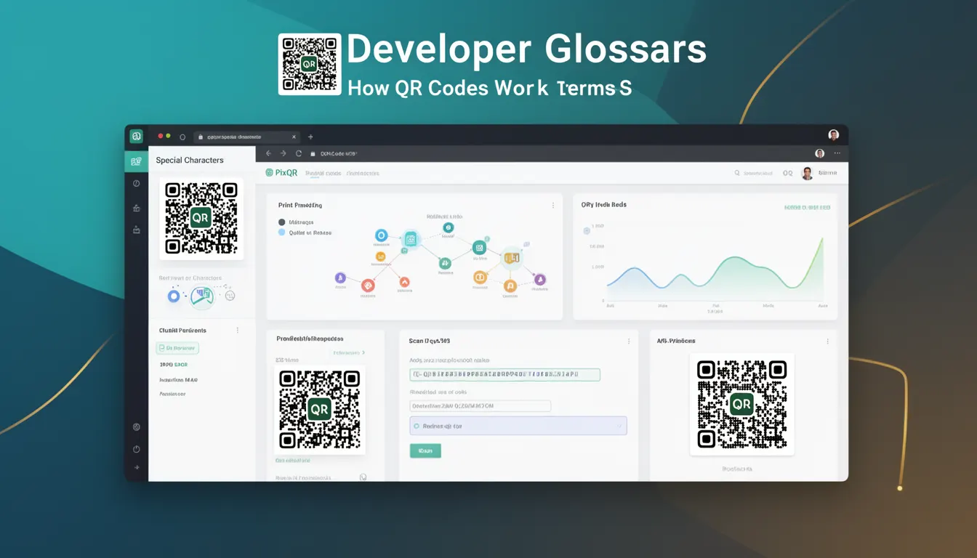Click the green link at the chart card's top right
This screenshot has height=558, width=977.
coord(807,207)
